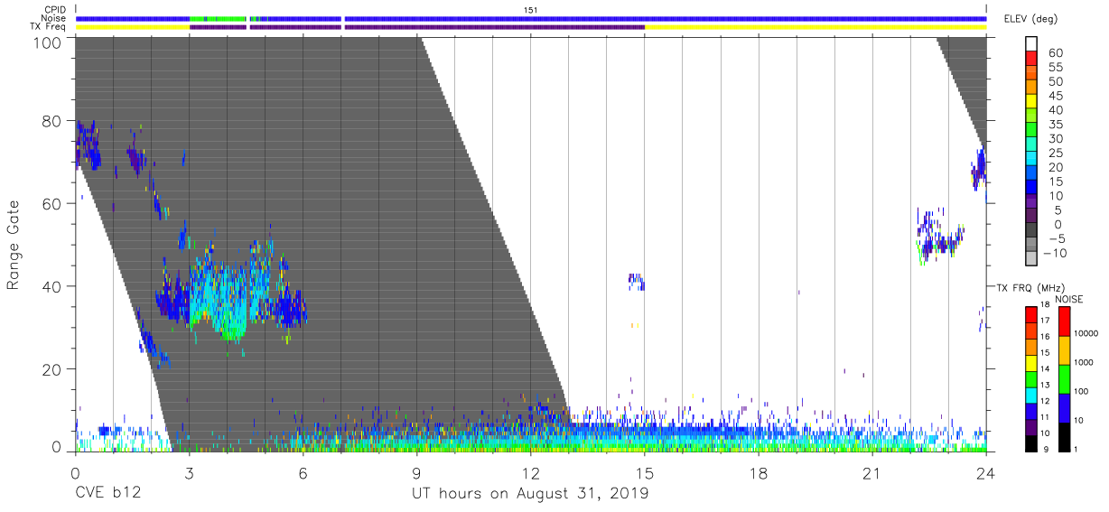This screenshot has height=512, width=1109.
Task: Pick the dark gray 0 to -5 ELEV swatch
Action: point(1030,231)
